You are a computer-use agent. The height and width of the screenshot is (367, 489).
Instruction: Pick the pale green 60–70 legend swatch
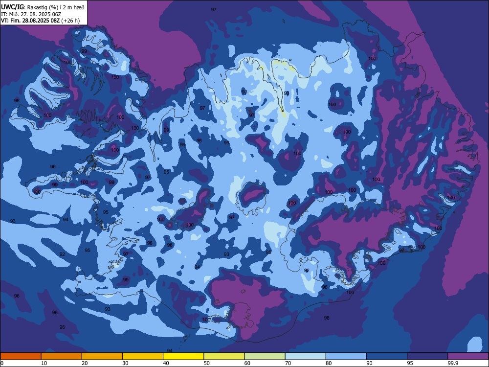265,356
